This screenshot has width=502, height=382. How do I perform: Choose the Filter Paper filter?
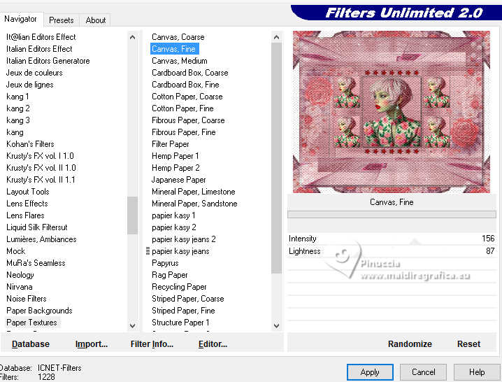(x=171, y=144)
